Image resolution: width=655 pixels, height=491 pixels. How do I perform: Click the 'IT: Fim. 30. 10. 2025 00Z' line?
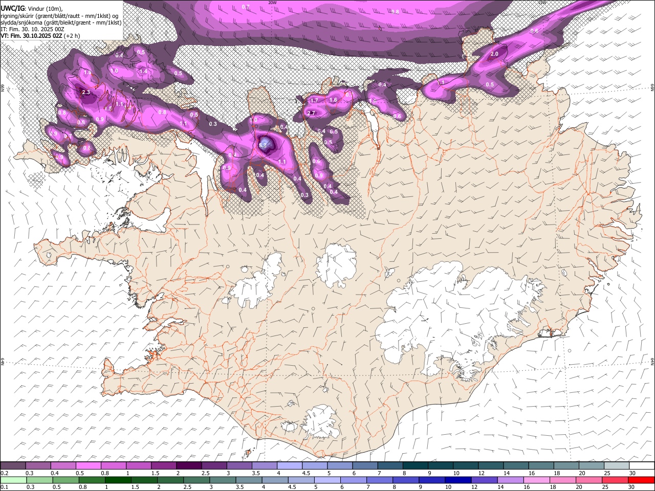32,29
